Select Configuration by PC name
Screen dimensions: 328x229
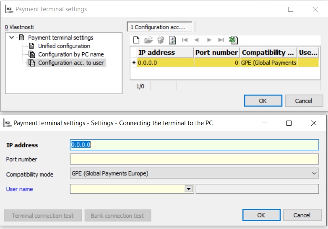click(x=71, y=54)
